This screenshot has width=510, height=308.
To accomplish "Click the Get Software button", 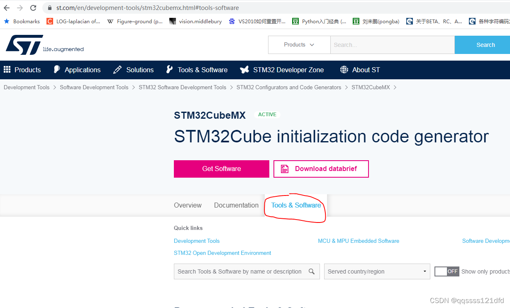I will (222, 169).
